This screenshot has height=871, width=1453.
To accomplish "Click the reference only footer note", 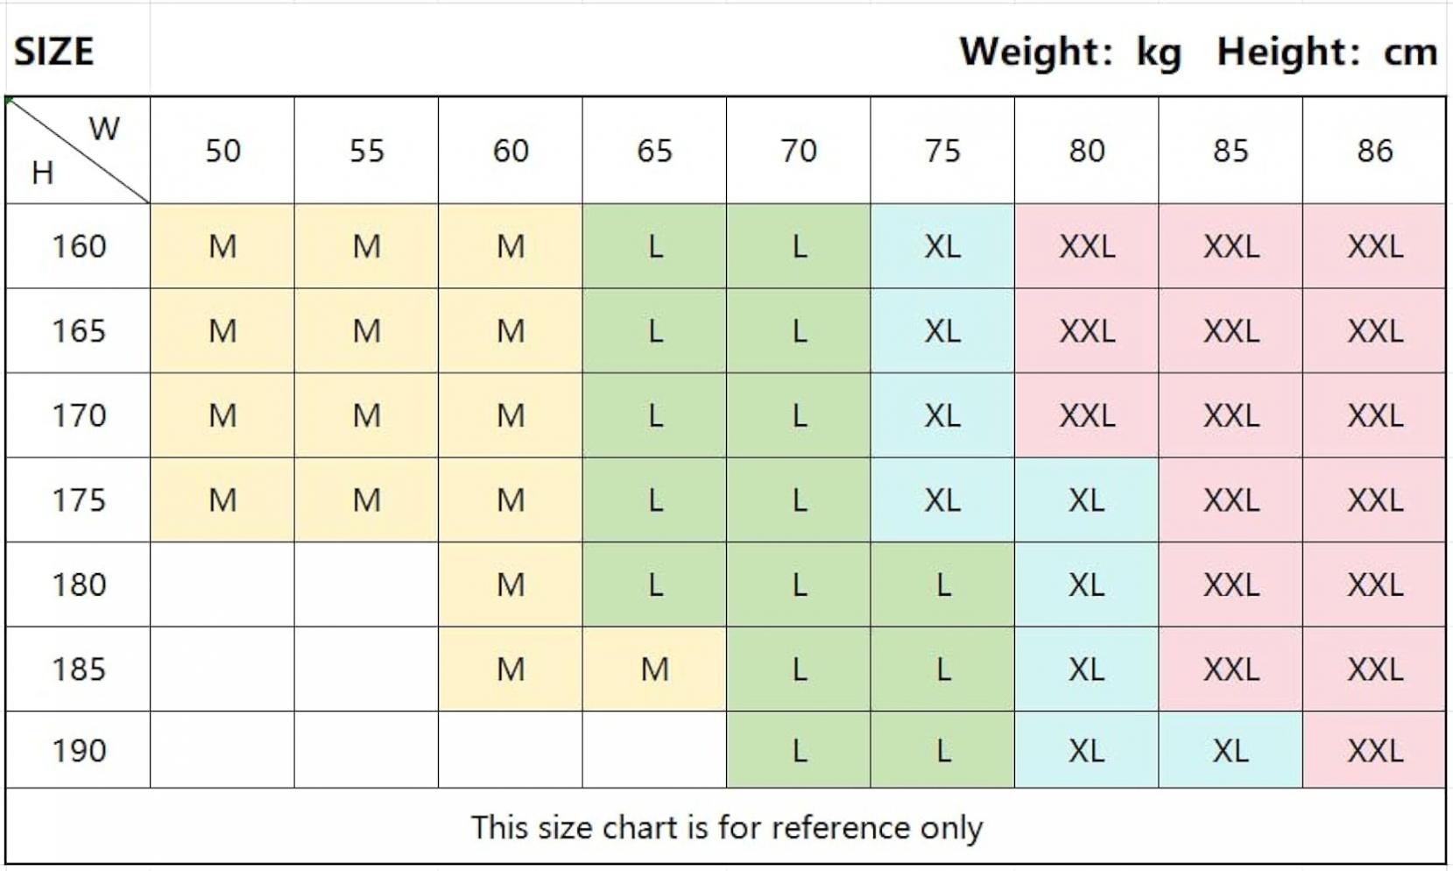I will [727, 827].
